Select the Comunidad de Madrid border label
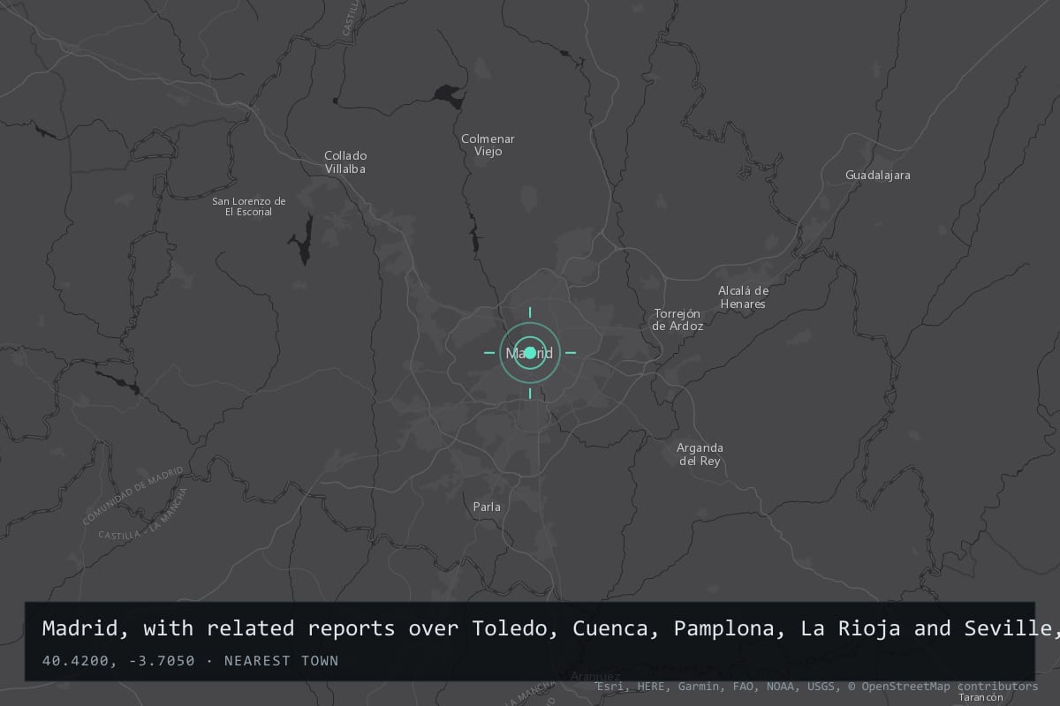 tap(132, 495)
